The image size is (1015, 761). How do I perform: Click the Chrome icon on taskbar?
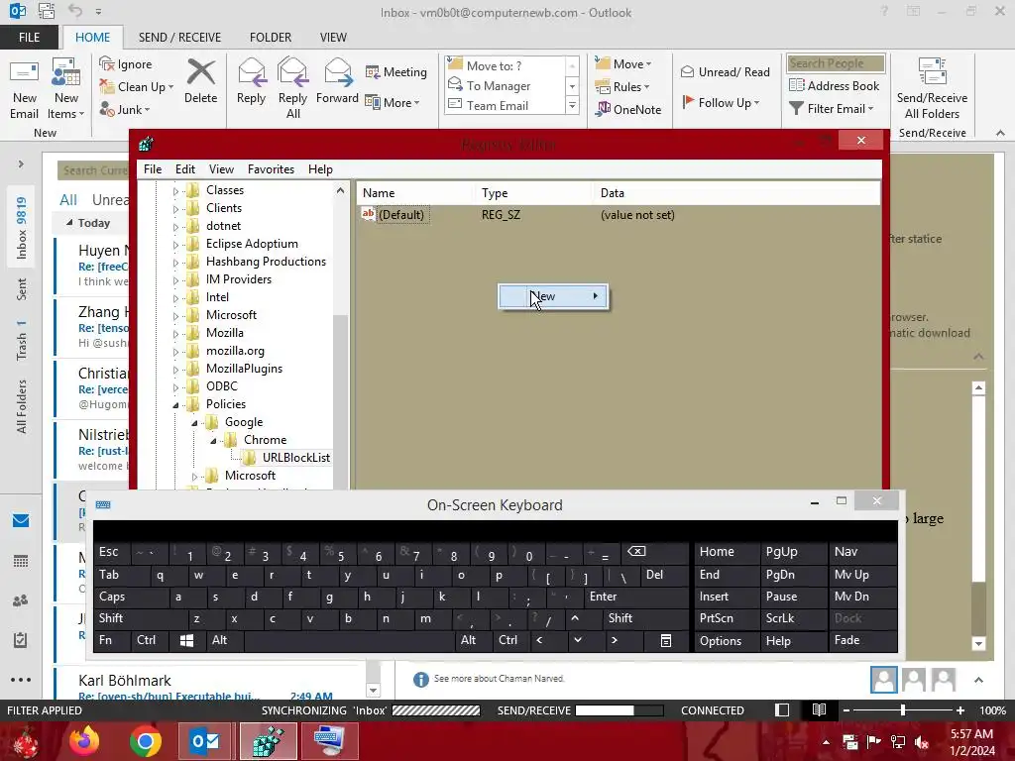tap(145, 741)
